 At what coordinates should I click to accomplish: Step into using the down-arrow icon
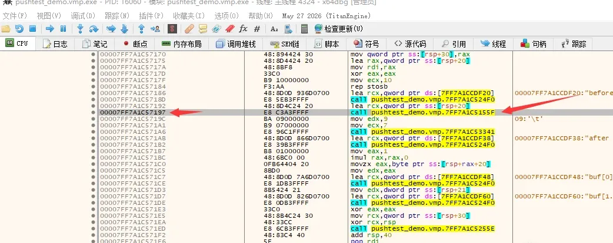point(80,29)
